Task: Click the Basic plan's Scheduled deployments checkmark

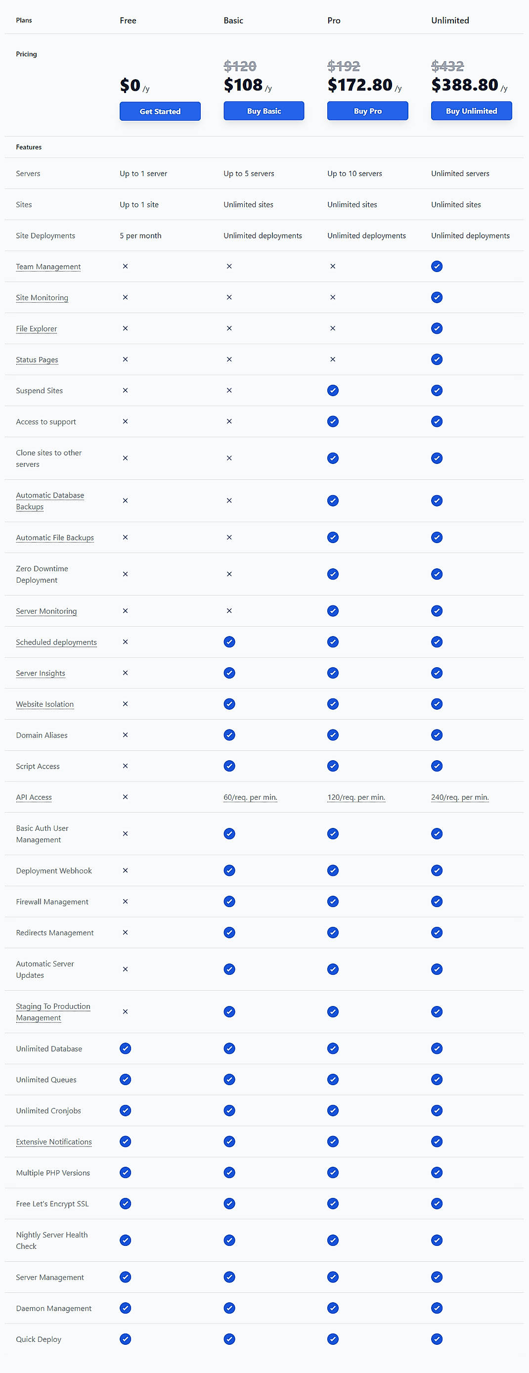Action: pyautogui.click(x=229, y=642)
